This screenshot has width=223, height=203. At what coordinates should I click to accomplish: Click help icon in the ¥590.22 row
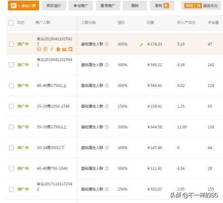(107, 65)
